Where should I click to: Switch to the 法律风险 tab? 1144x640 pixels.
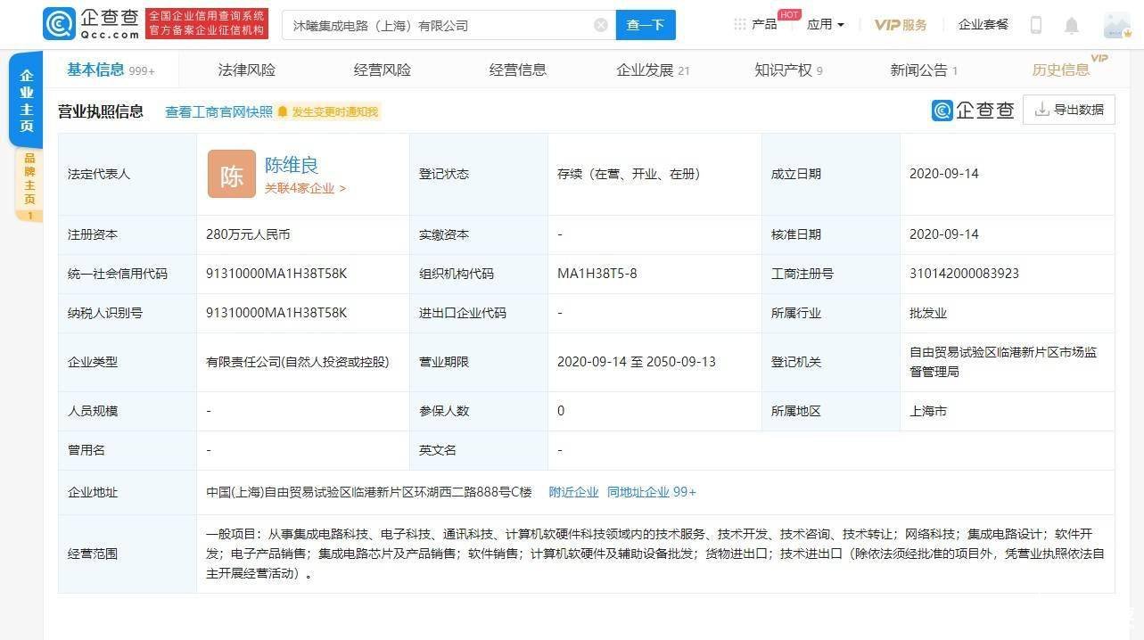(x=247, y=70)
